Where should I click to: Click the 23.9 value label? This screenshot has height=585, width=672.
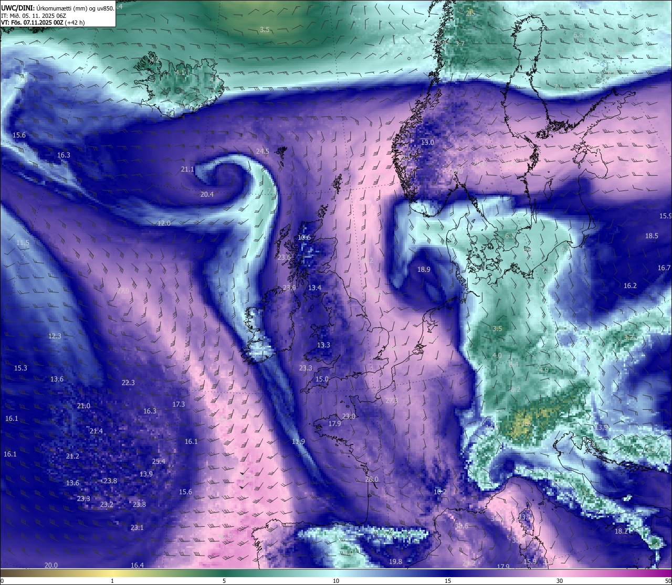pos(289,288)
